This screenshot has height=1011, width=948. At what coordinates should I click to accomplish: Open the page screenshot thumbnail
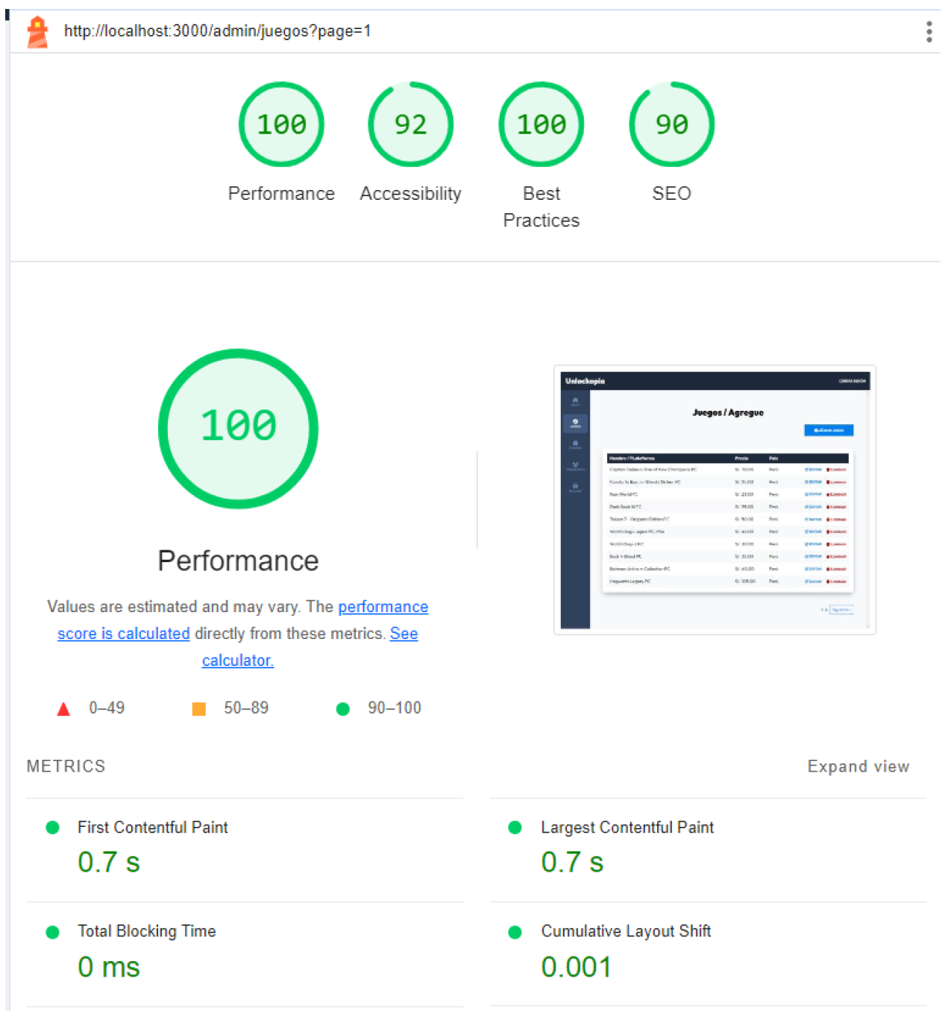[x=714, y=500]
